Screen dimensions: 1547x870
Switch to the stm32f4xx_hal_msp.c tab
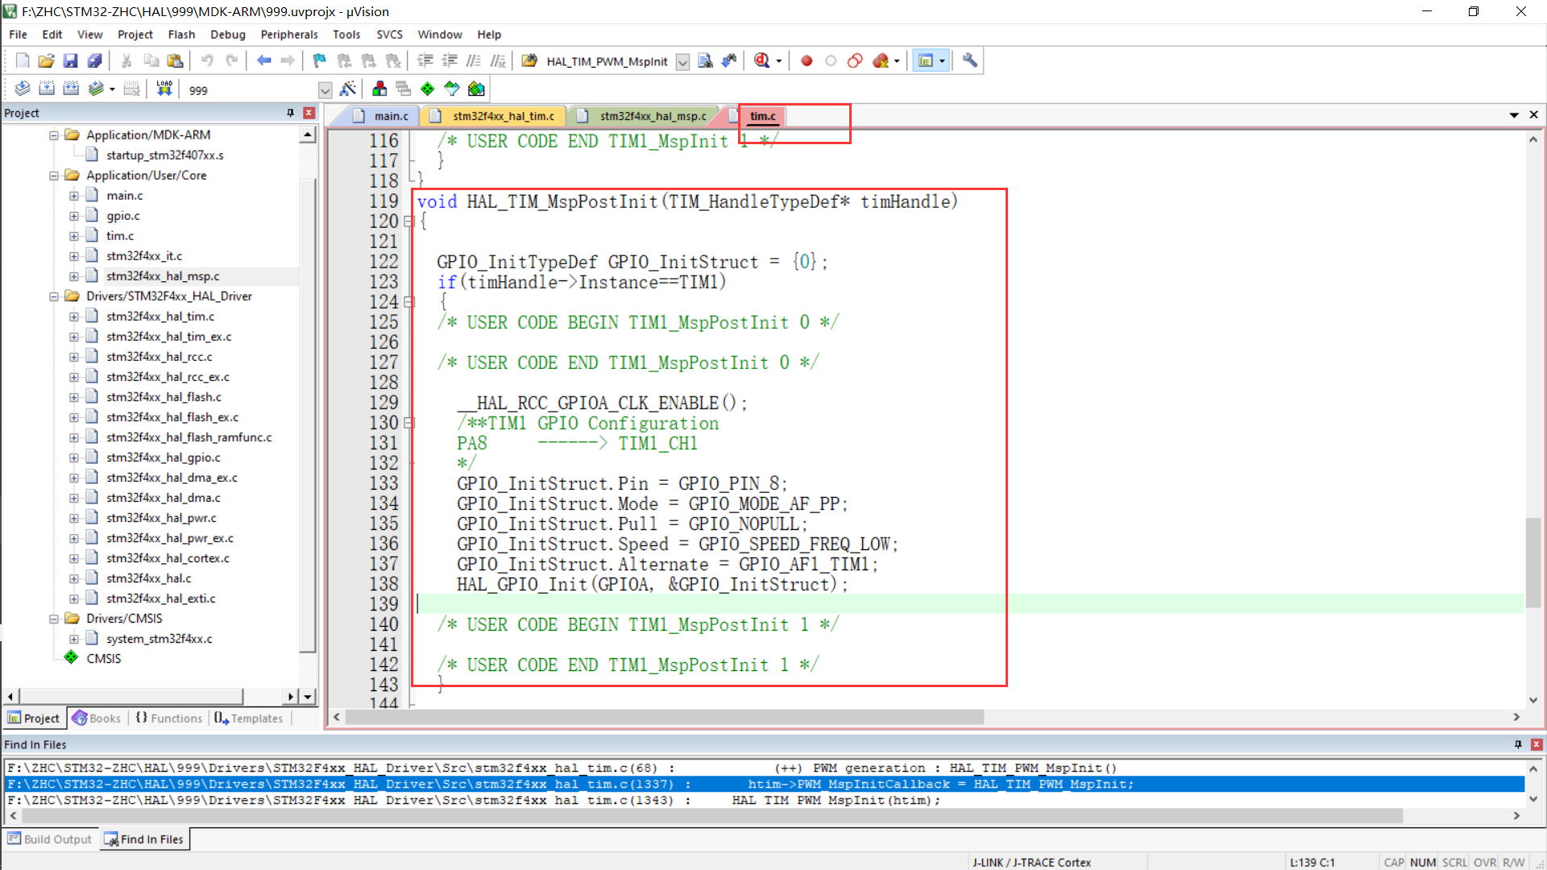(649, 115)
